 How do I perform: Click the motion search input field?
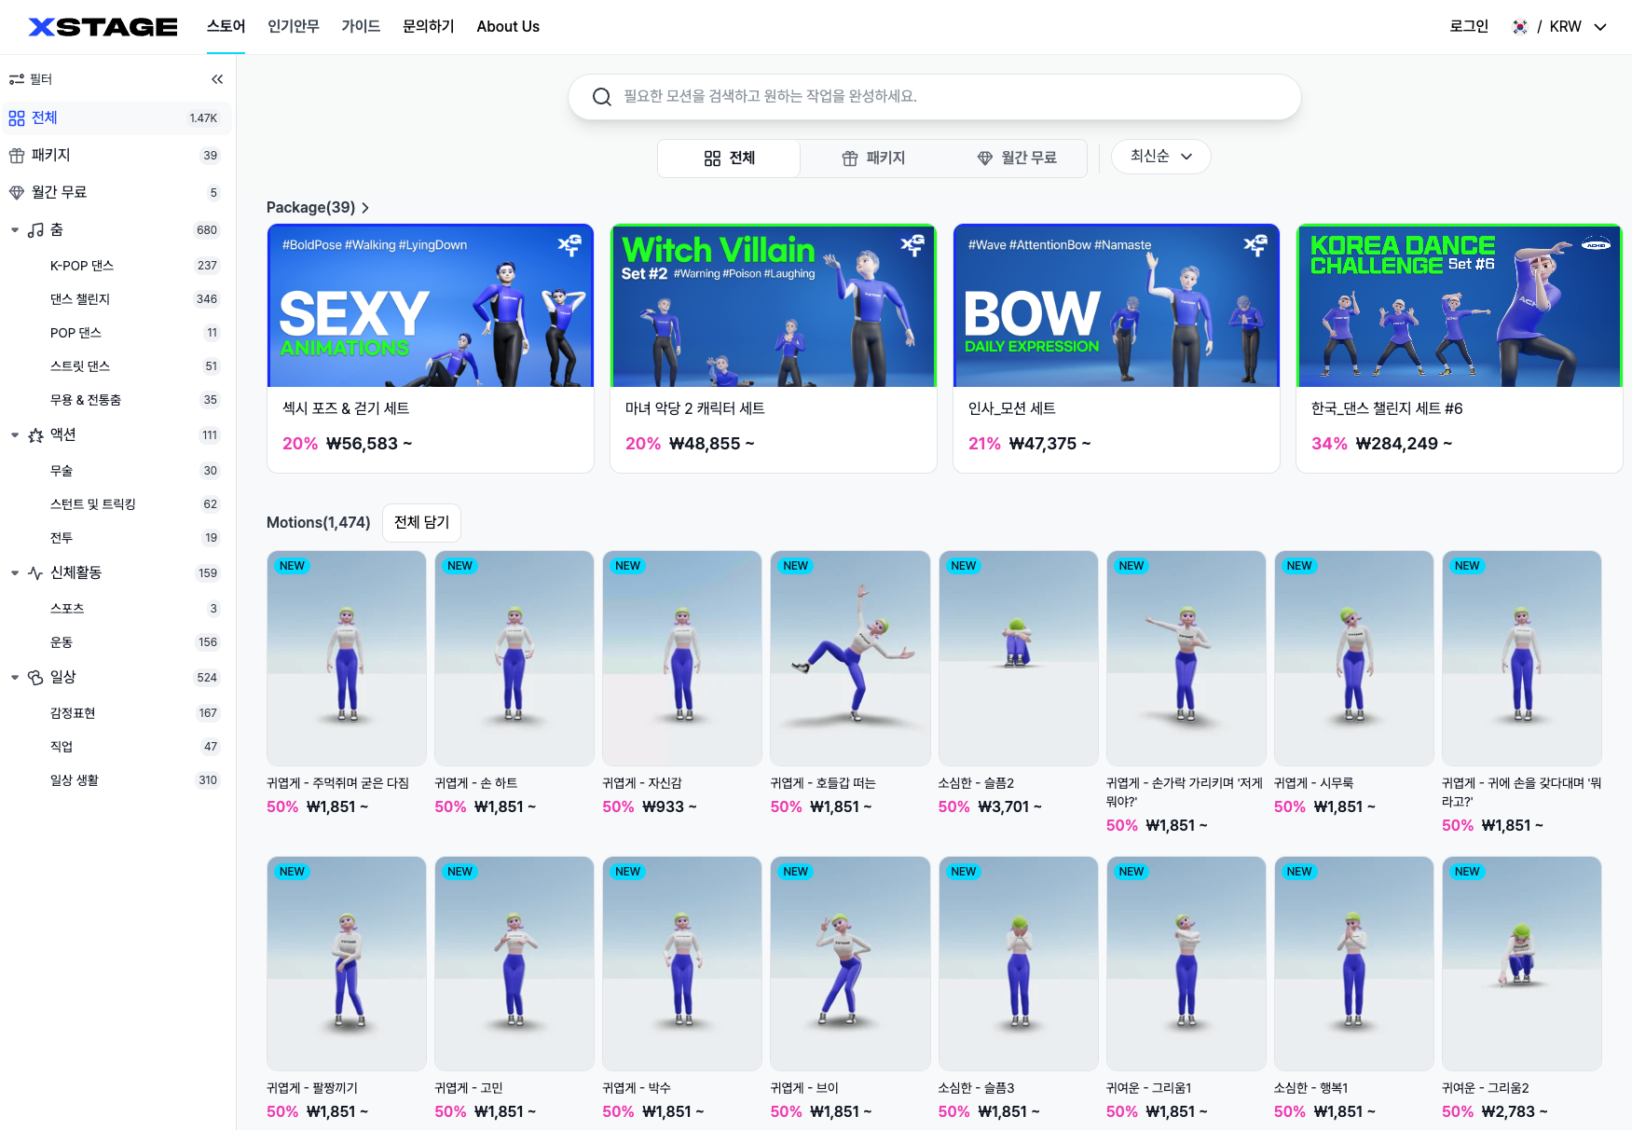click(x=935, y=97)
